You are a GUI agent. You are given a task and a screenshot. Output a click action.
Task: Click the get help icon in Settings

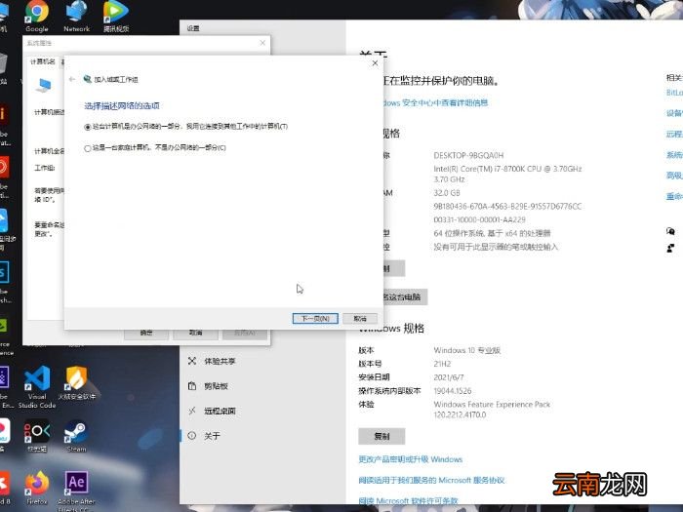point(671,231)
